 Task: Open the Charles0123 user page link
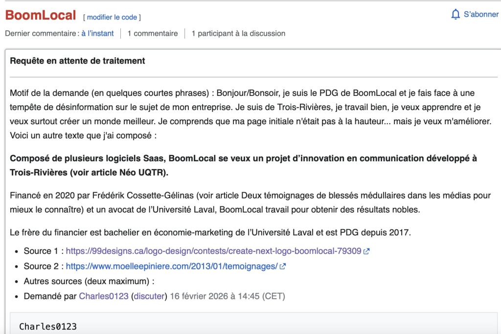click(x=103, y=296)
